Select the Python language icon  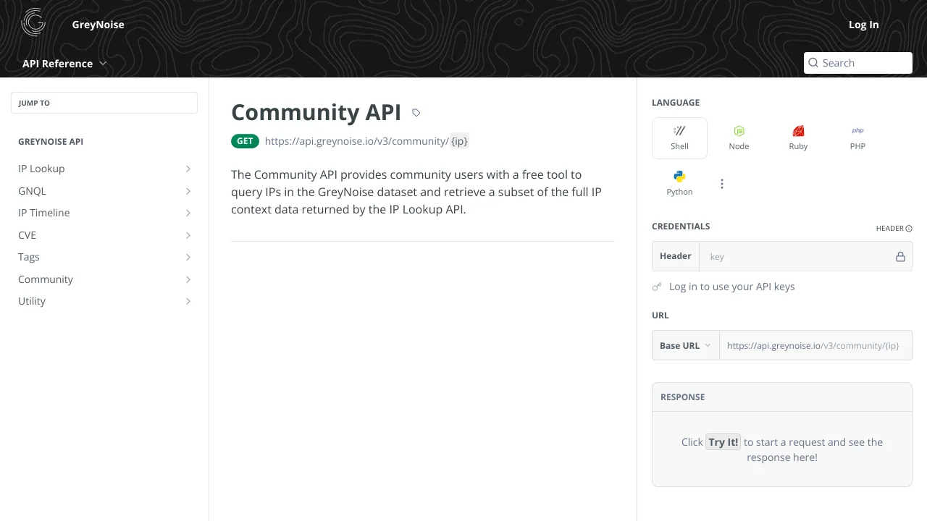[x=679, y=177]
